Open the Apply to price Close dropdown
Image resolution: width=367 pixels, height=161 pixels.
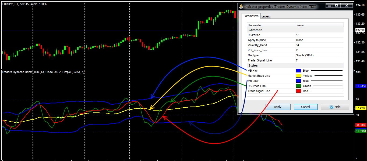point(319,40)
